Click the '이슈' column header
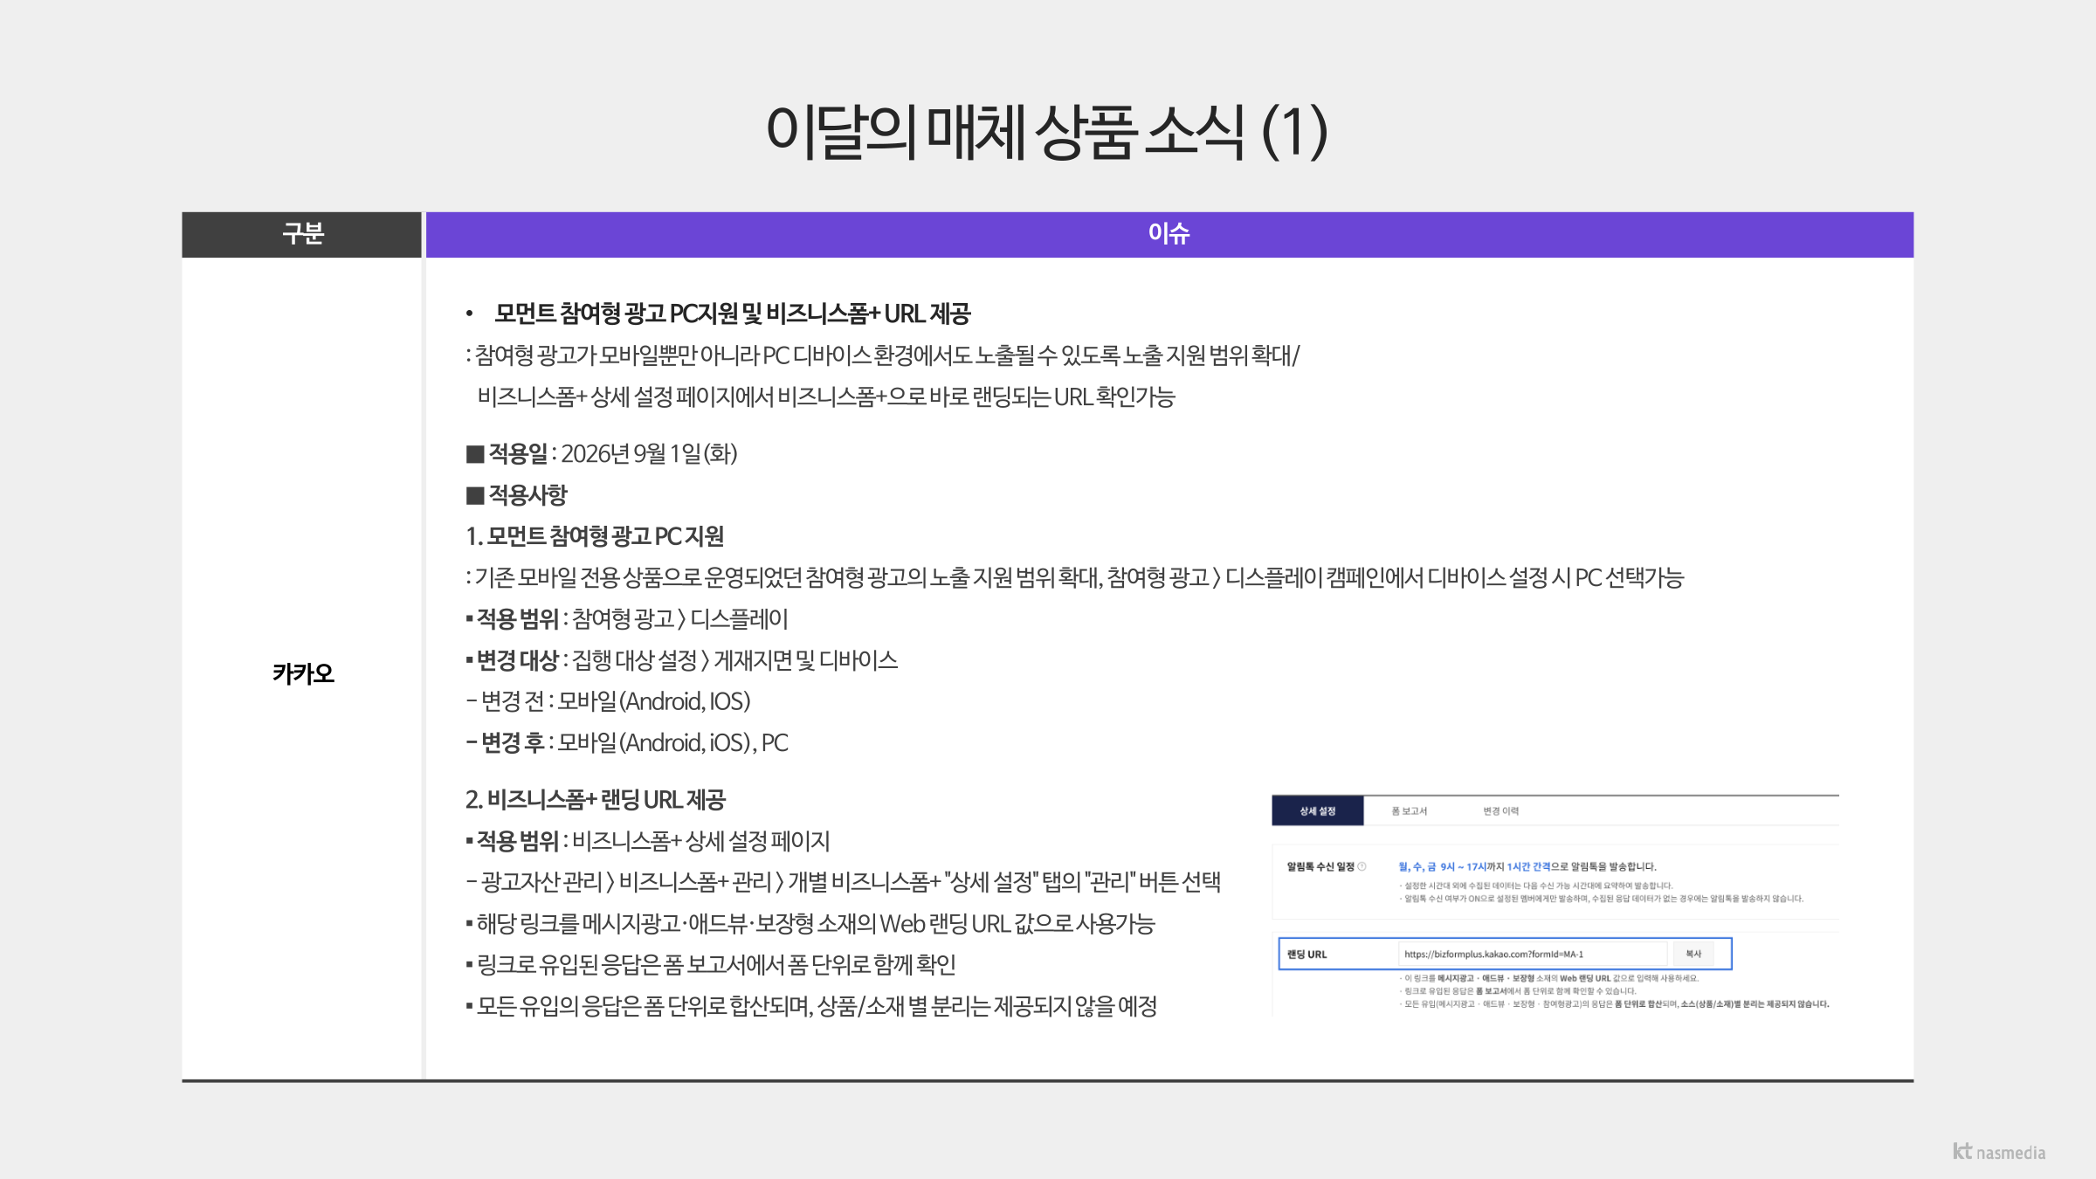The image size is (2096, 1179). pos(1169,234)
